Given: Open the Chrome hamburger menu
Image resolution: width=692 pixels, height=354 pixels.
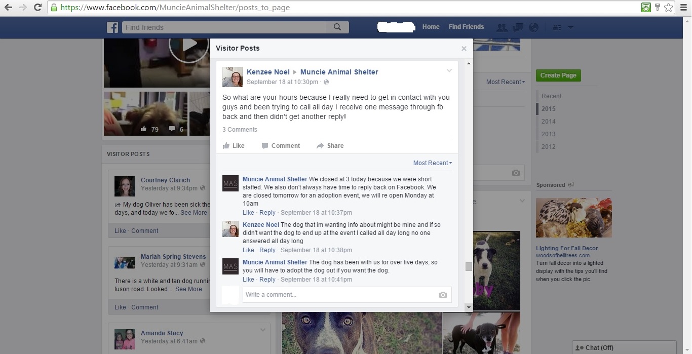Looking at the screenshot, I should coord(683,8).
